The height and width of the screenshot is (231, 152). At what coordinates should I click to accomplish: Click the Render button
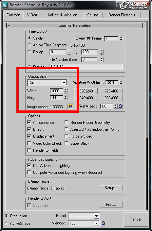[x=136, y=219]
